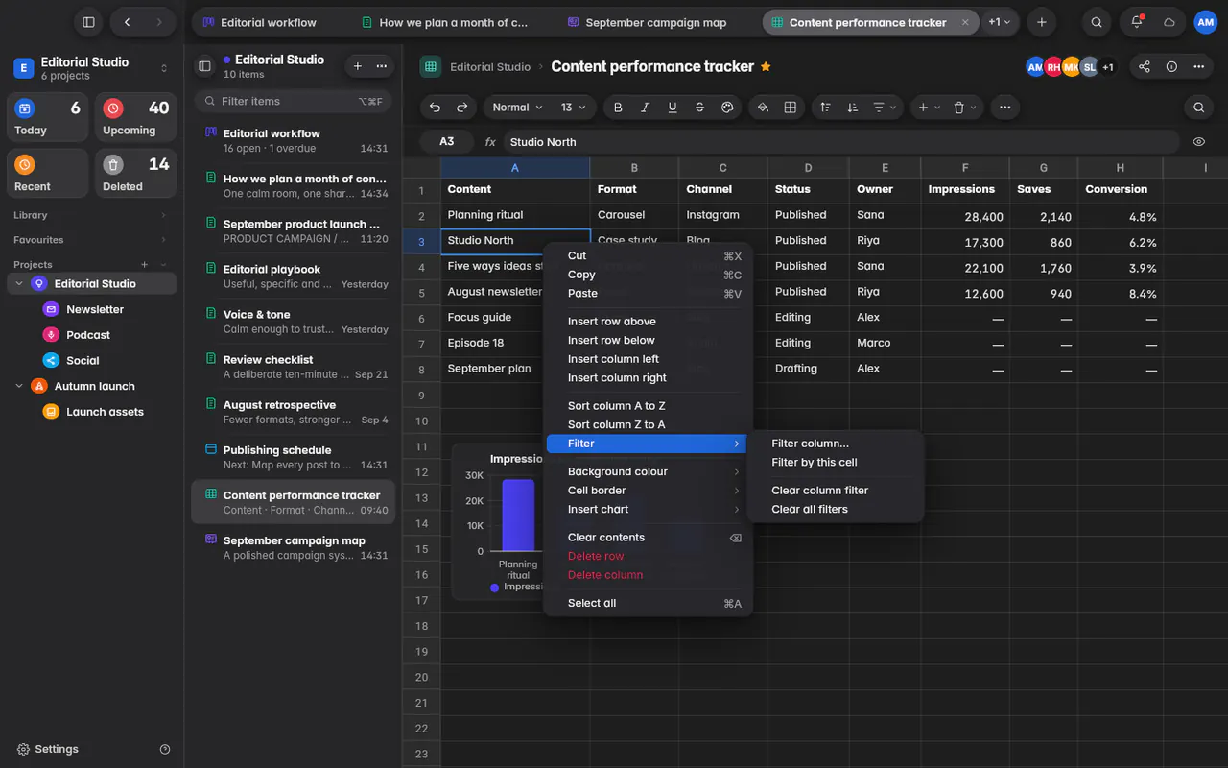Open the fill colour bucket tool
The height and width of the screenshot is (768, 1228).
click(x=763, y=108)
